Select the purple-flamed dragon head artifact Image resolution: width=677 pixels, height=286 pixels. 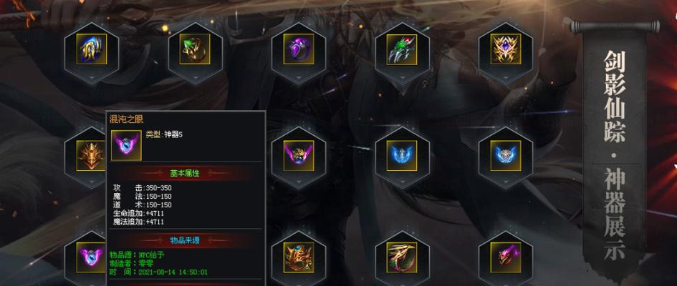click(506, 257)
